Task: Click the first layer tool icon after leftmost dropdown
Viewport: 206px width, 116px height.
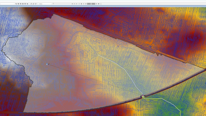Action: pyautogui.click(x=16, y=4)
